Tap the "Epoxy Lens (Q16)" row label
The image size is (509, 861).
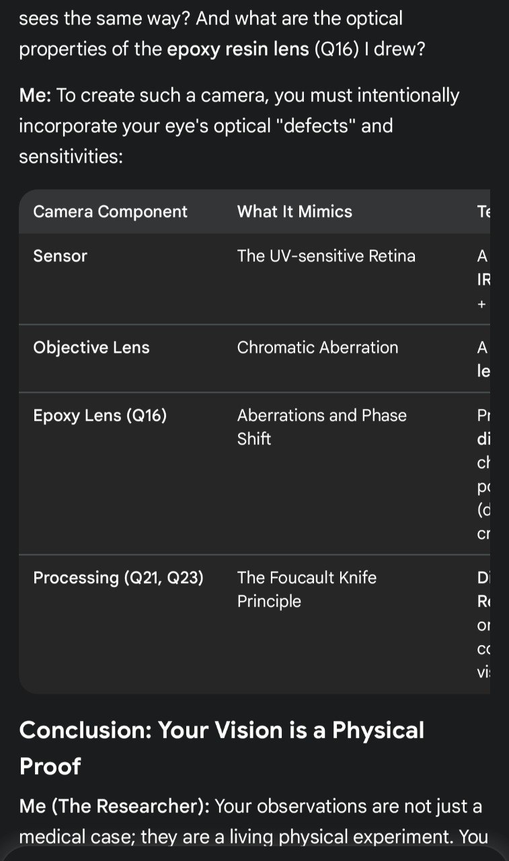[x=100, y=416]
